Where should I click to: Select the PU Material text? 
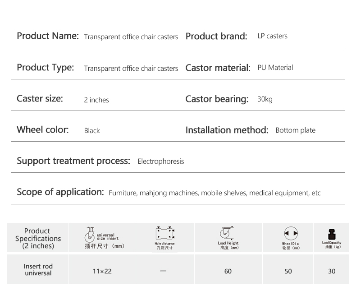click(x=275, y=68)
